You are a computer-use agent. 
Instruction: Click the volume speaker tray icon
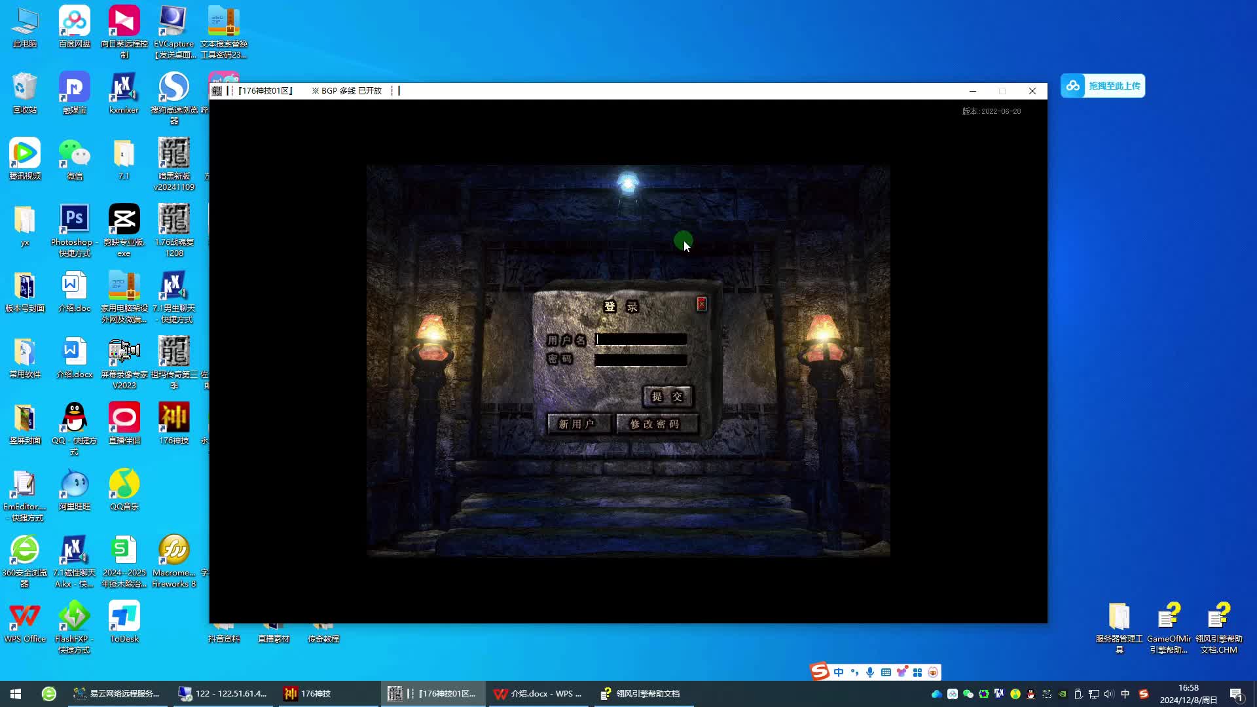coord(1109,694)
